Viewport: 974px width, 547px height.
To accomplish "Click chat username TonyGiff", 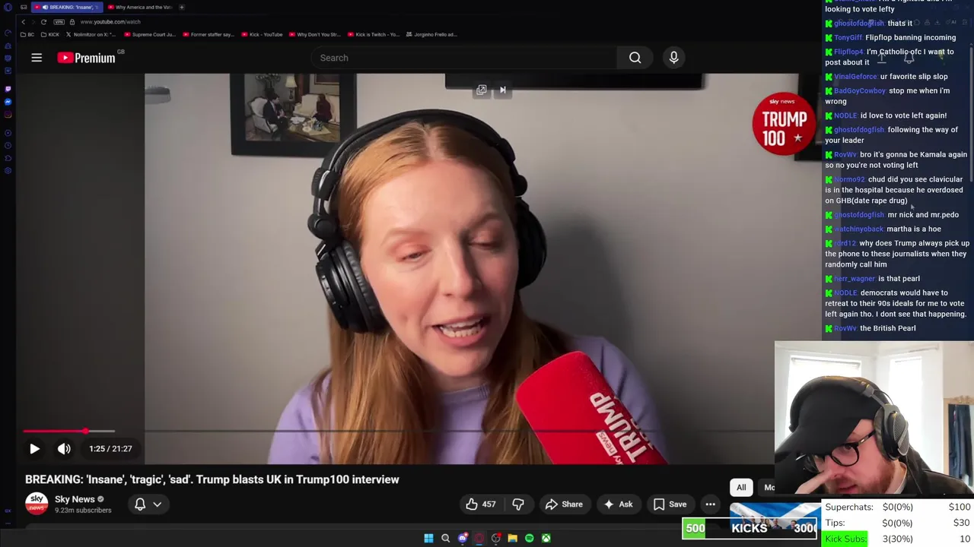I will click(848, 38).
